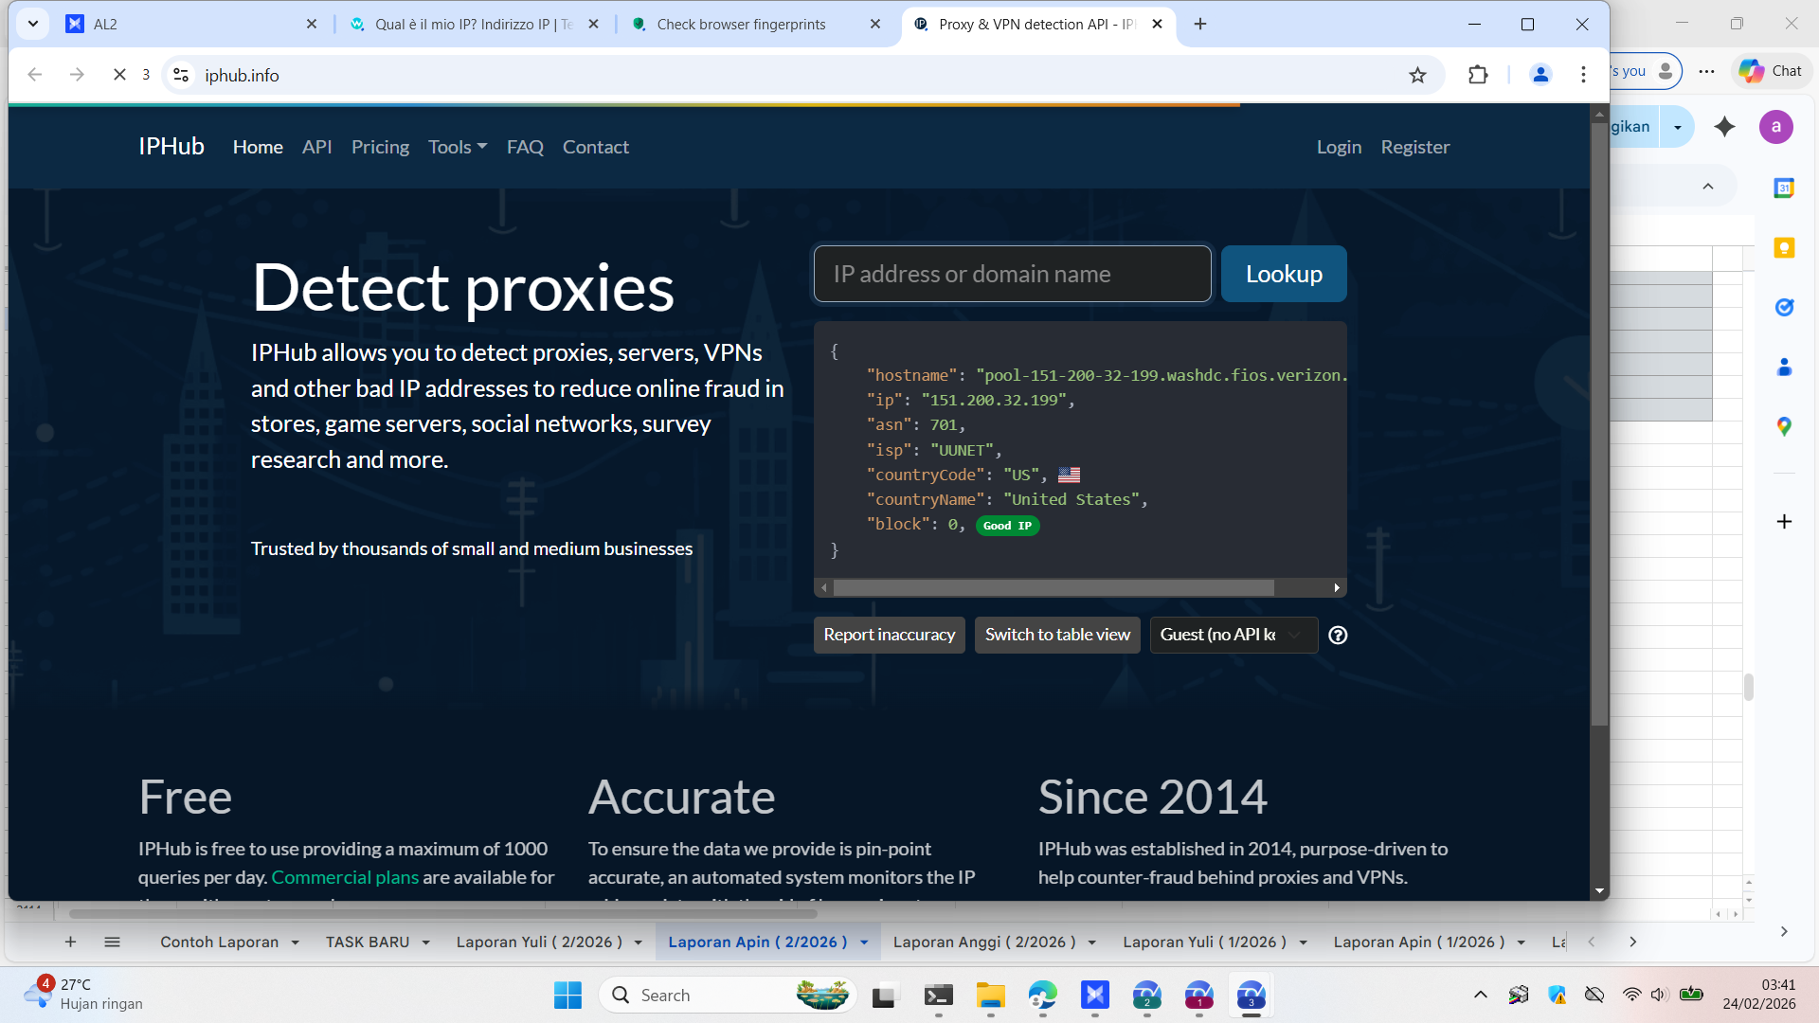The height and width of the screenshot is (1023, 1819).
Task: Click the bookmark star icon in address bar
Action: coord(1417,75)
